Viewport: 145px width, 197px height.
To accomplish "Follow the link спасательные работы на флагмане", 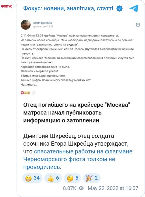I will tap(83, 151).
